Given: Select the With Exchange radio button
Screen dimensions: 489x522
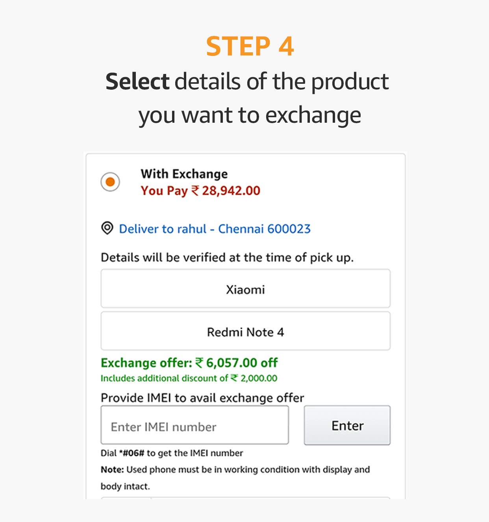Looking at the screenshot, I should [x=110, y=182].
